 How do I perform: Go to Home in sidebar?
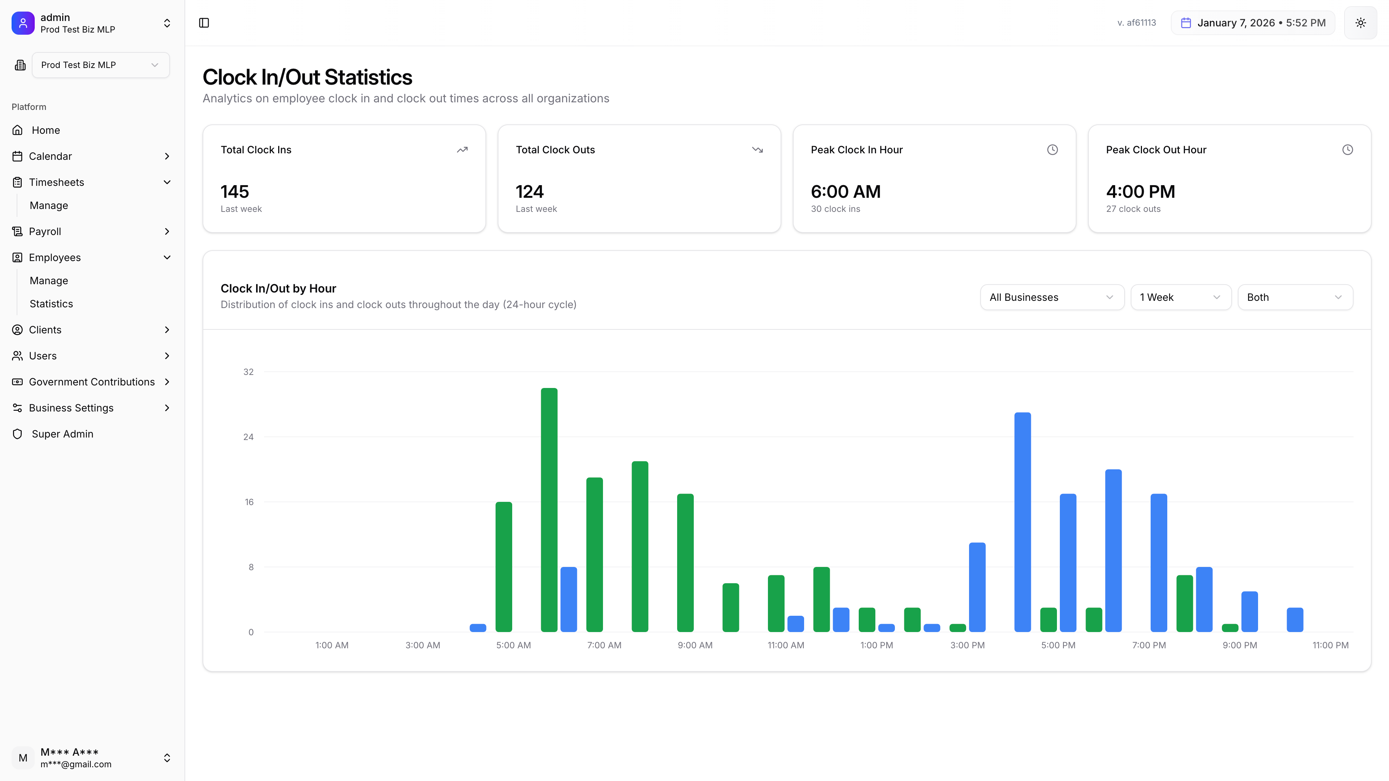(46, 131)
